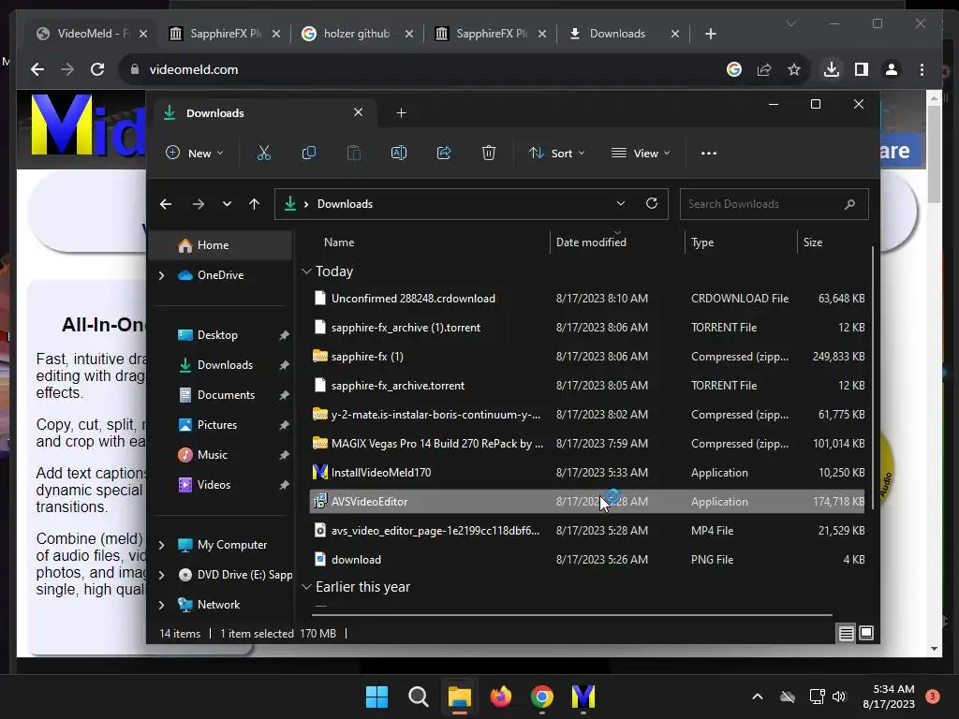
Task: Select InstallVideoMeld170 file
Action: tap(587, 473)
